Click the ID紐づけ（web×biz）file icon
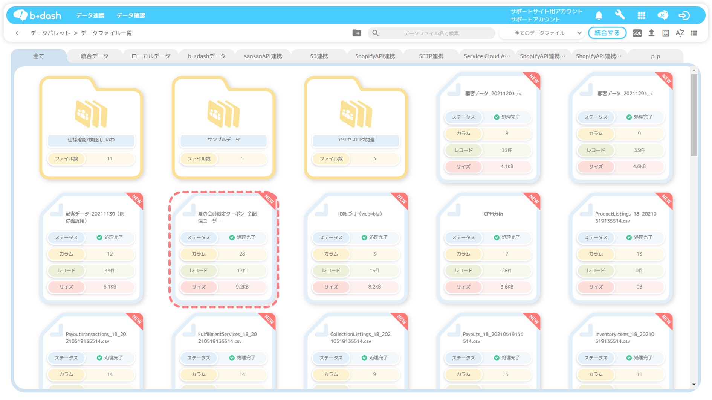 coord(321,210)
